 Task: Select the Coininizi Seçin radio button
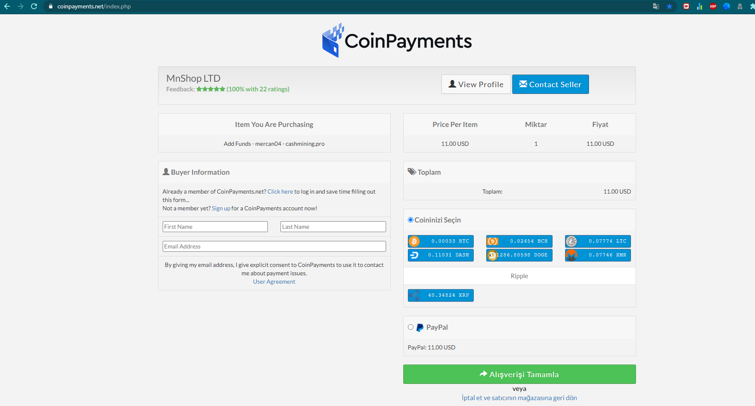pos(410,220)
